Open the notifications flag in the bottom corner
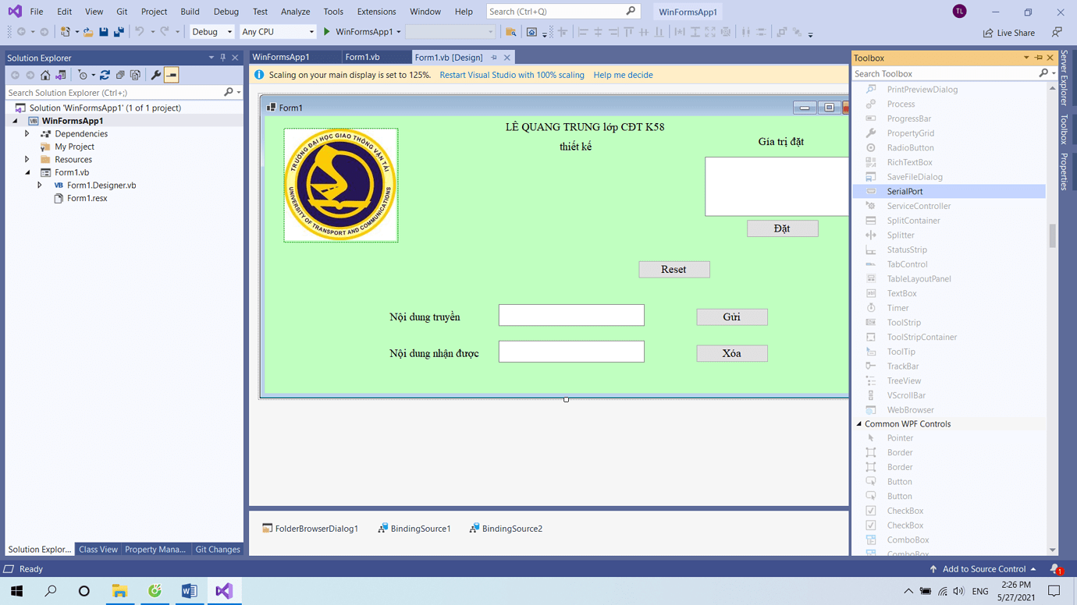 click(1056, 568)
